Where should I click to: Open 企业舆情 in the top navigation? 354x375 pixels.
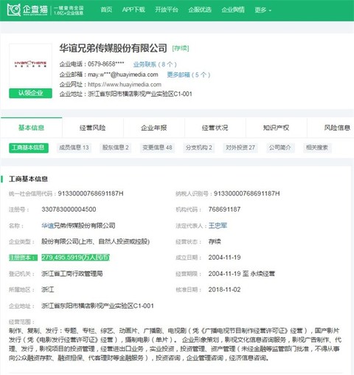click(233, 10)
